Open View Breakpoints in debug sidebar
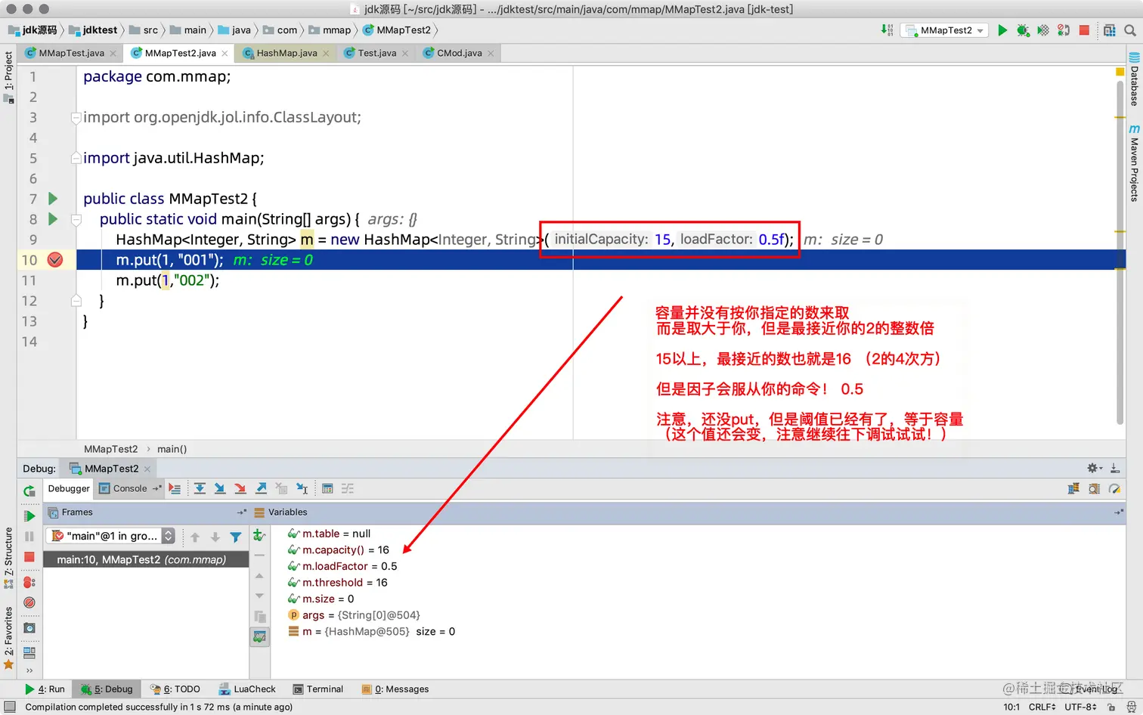This screenshot has width=1143, height=715. coord(29,582)
